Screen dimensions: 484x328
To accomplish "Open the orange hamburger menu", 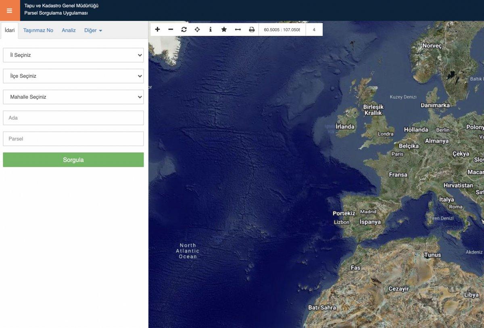I will [10, 10].
